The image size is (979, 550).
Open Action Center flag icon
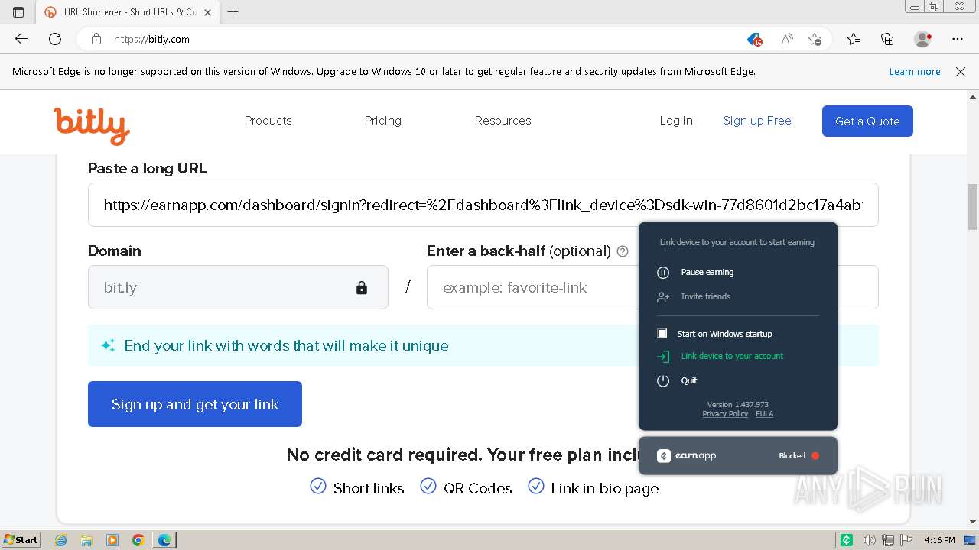(x=906, y=540)
